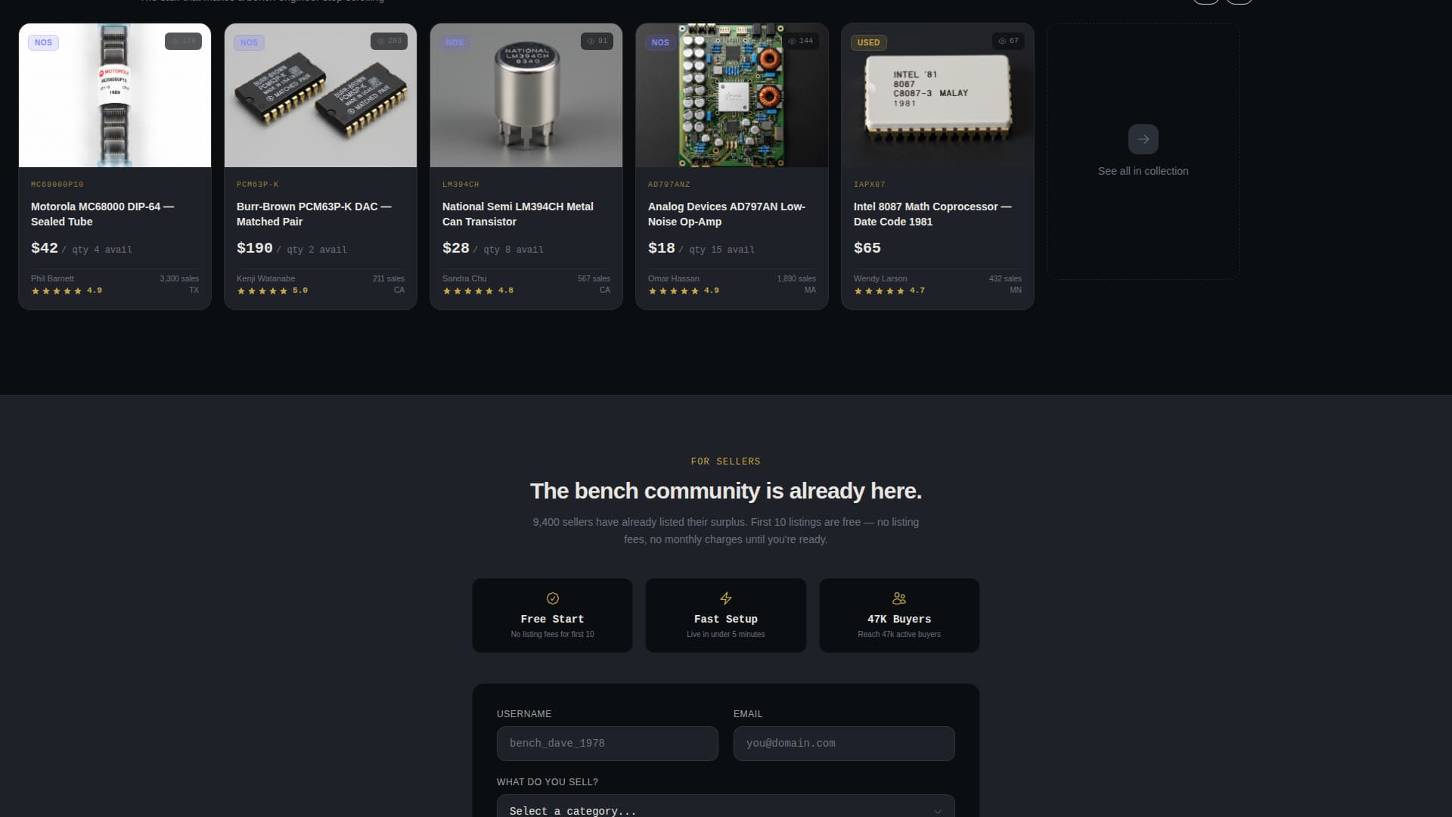Click the $42 price on Motorola card
The width and height of the screenshot is (1452, 817).
tap(45, 248)
